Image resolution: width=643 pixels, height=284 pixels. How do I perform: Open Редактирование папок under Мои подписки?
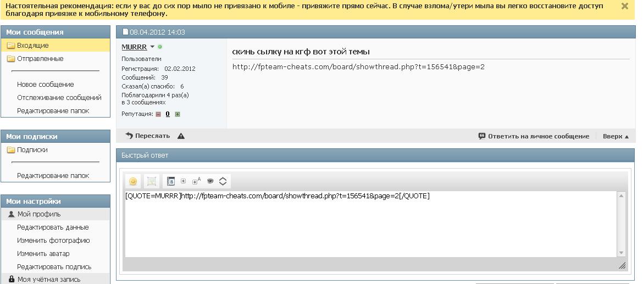coord(53,176)
